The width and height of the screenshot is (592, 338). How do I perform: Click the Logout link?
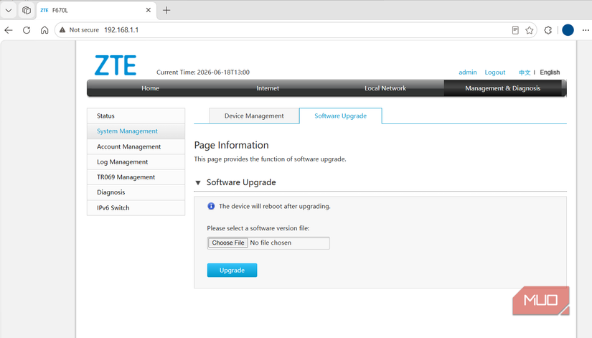point(495,72)
